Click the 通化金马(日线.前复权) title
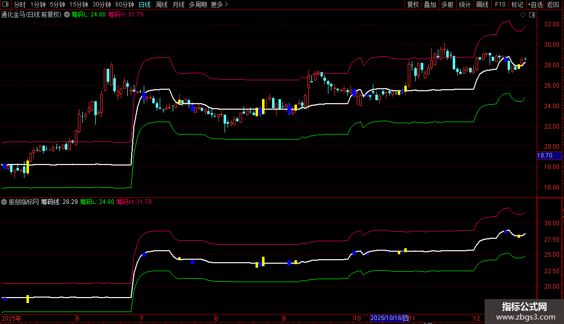 point(31,14)
